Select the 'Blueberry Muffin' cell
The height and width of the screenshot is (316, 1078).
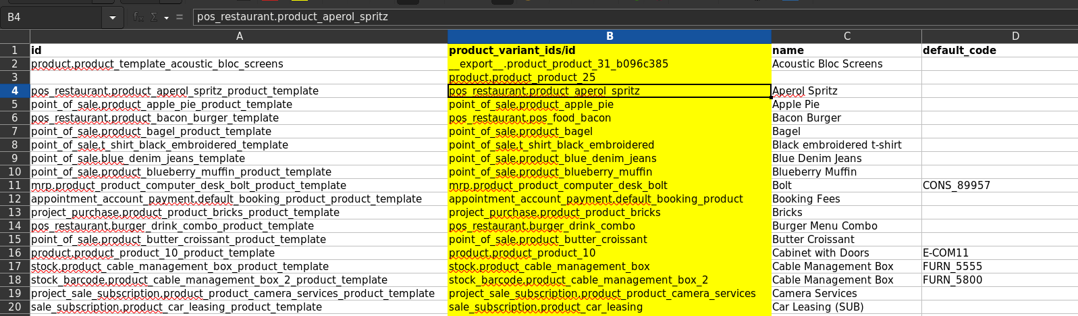click(846, 172)
